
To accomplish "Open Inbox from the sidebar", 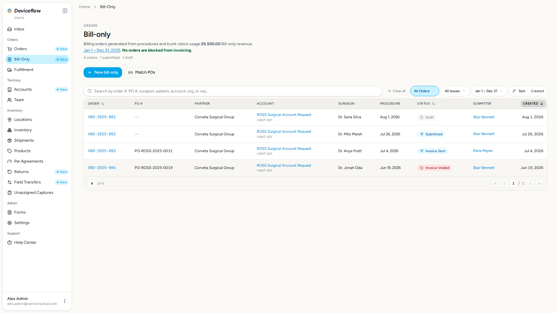I will [x=37, y=29].
